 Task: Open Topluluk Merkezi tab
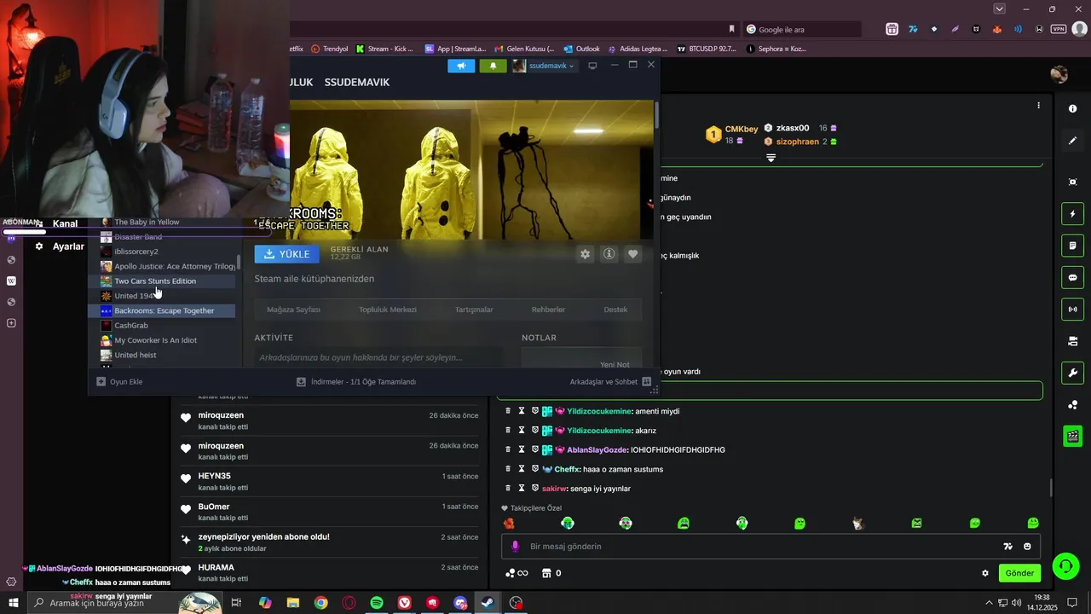[388, 310]
